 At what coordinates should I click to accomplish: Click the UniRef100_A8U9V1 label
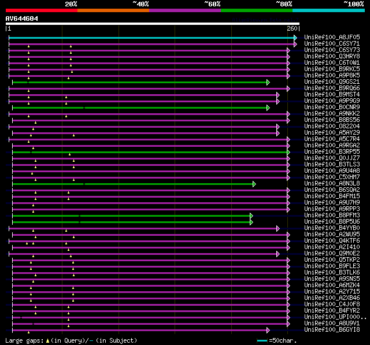[332, 324]
